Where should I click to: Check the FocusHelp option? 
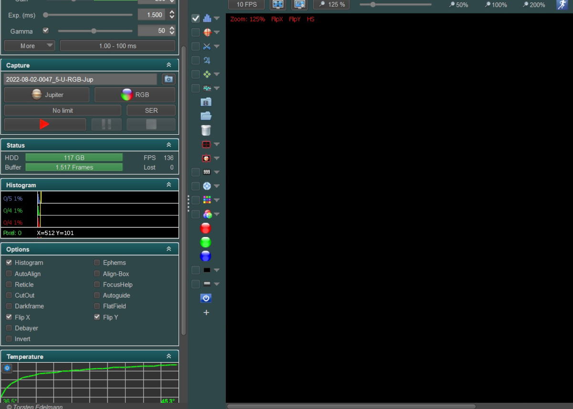[97, 284]
